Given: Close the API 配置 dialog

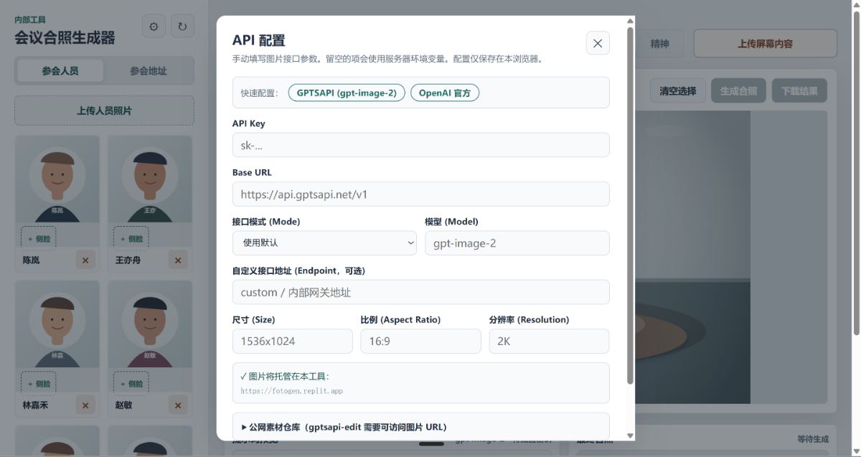Looking at the screenshot, I should coord(598,43).
